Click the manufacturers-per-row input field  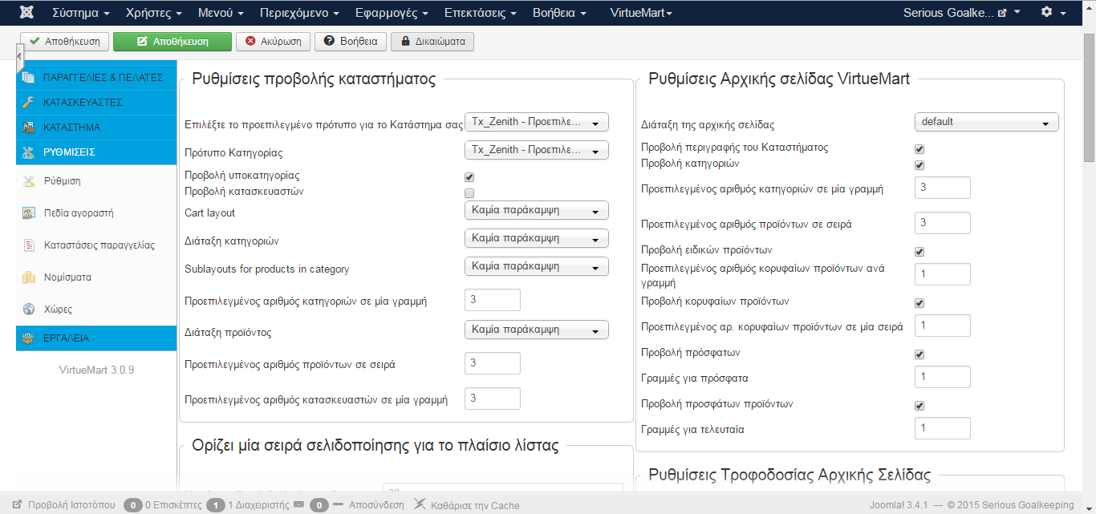[493, 399]
